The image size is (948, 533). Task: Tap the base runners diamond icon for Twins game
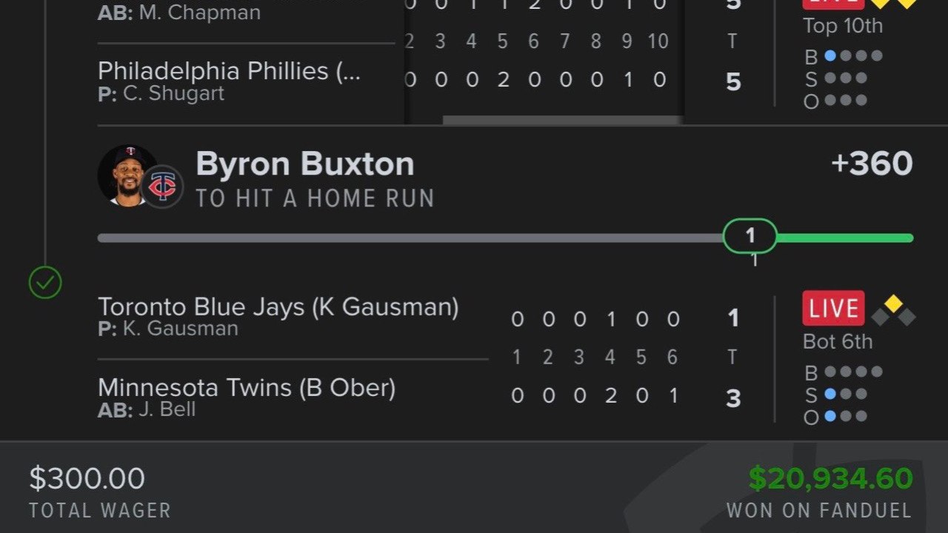click(893, 311)
